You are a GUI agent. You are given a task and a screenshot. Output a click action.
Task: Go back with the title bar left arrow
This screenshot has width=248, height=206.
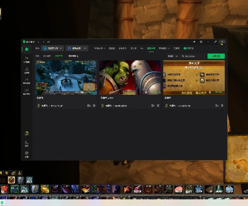tap(38, 42)
